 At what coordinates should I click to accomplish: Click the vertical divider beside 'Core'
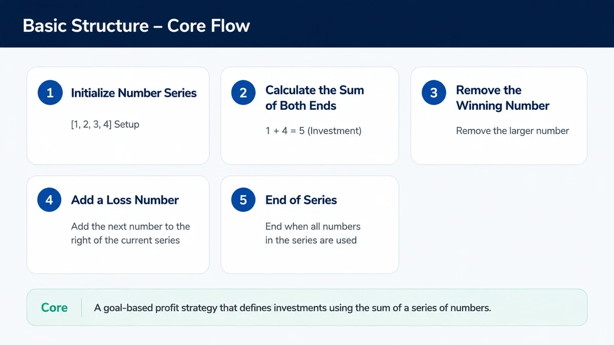click(x=81, y=308)
